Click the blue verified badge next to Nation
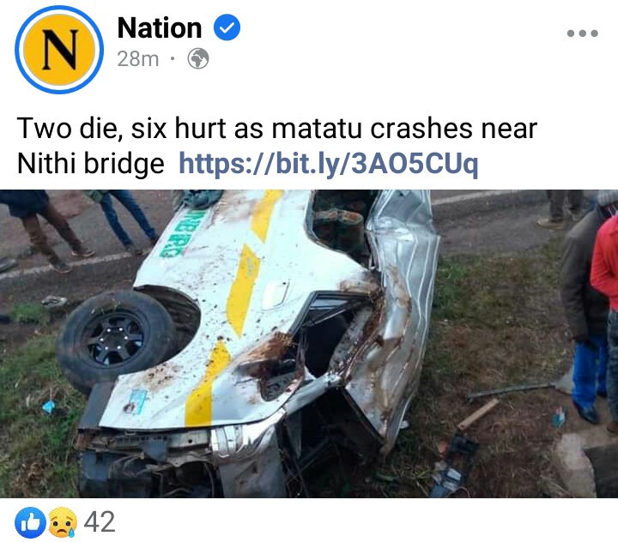The image size is (618, 542). click(x=227, y=27)
